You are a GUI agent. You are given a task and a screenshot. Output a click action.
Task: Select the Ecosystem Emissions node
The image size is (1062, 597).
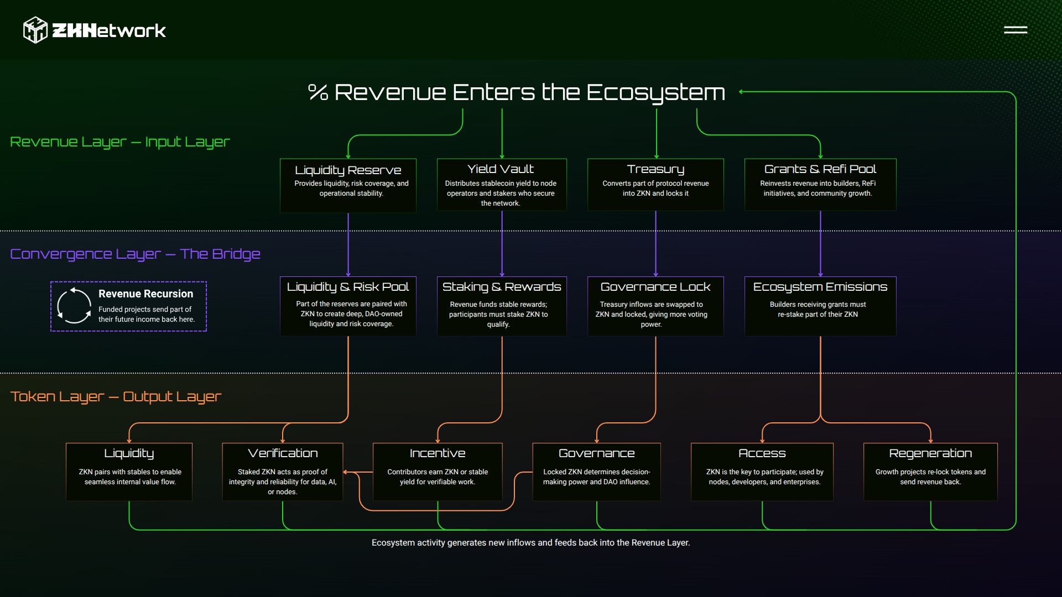(x=820, y=306)
